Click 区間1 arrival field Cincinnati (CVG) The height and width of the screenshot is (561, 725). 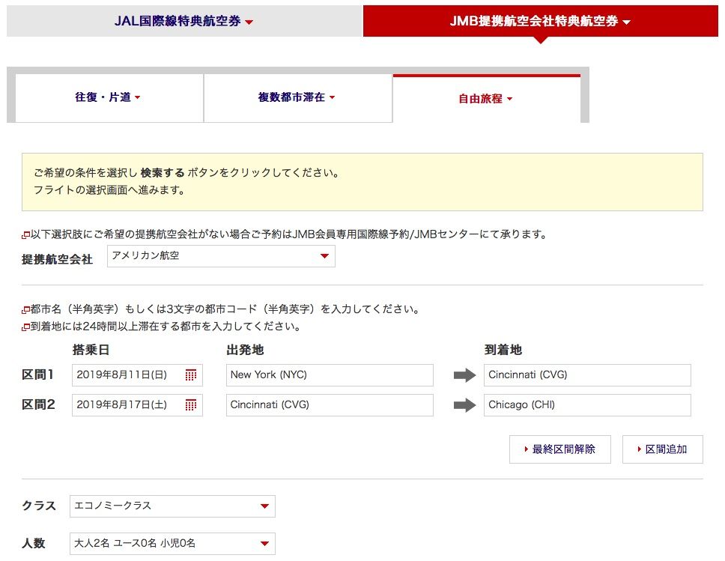pyautogui.click(x=587, y=375)
